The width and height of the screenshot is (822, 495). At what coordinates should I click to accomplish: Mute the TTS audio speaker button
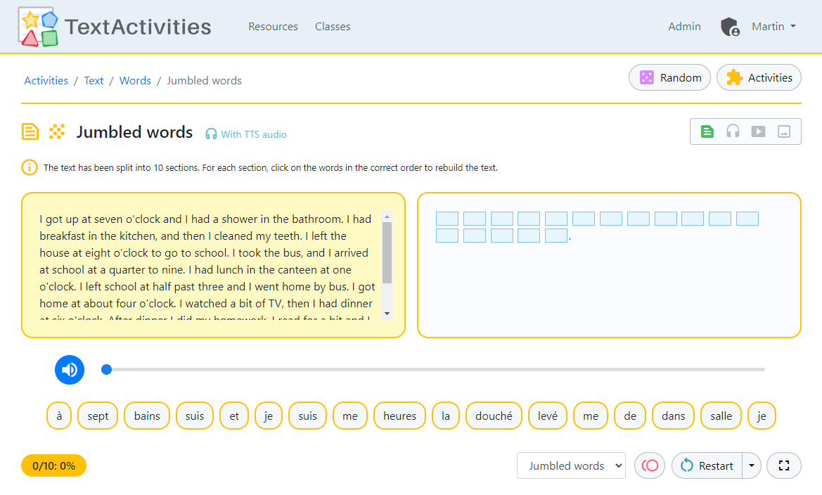tap(69, 369)
